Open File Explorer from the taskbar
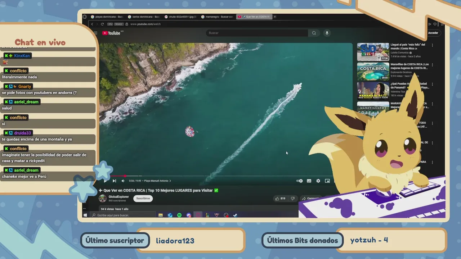461x259 pixels. pyautogui.click(x=161, y=215)
